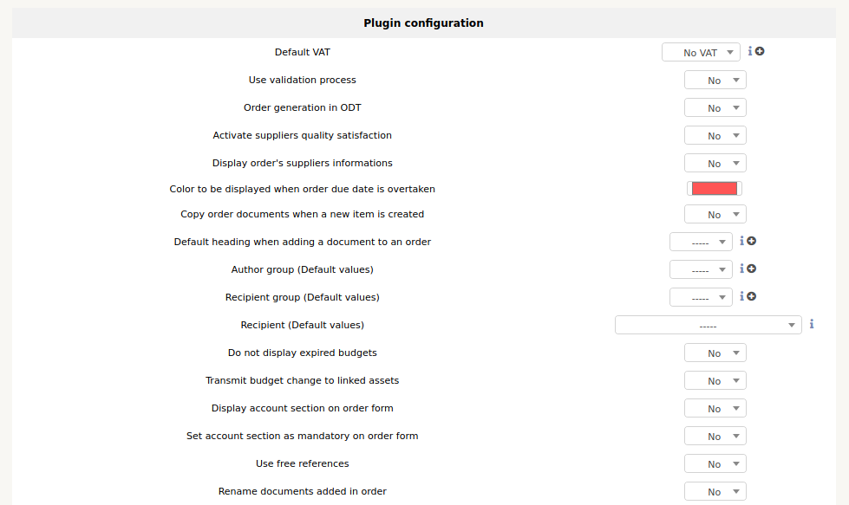Open Rename documents added in order dropdown
The width and height of the screenshot is (849, 505).
pyautogui.click(x=715, y=492)
